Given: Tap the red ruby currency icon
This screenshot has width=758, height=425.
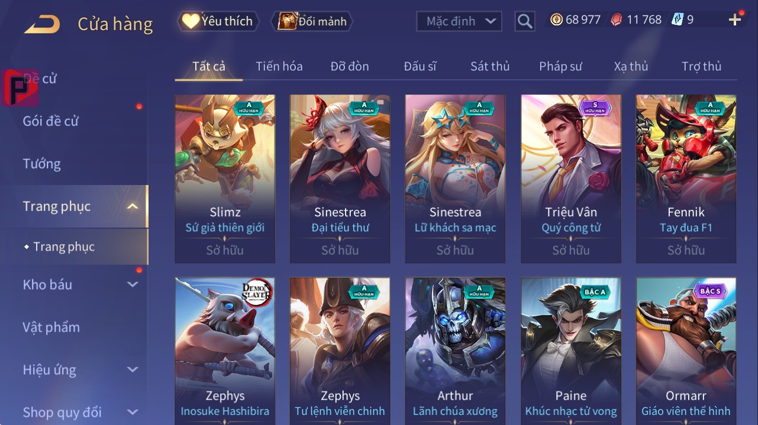Looking at the screenshot, I should (617, 20).
